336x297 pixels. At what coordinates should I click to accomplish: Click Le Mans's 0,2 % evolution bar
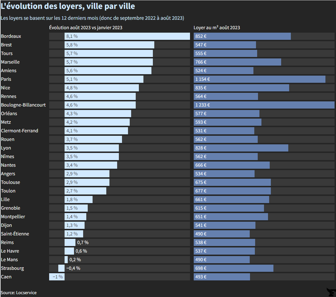(x=66, y=260)
